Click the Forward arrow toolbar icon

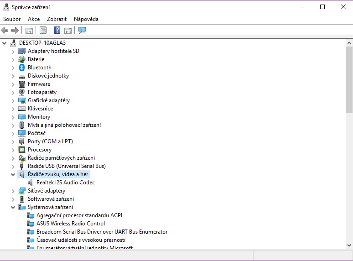[15, 30]
